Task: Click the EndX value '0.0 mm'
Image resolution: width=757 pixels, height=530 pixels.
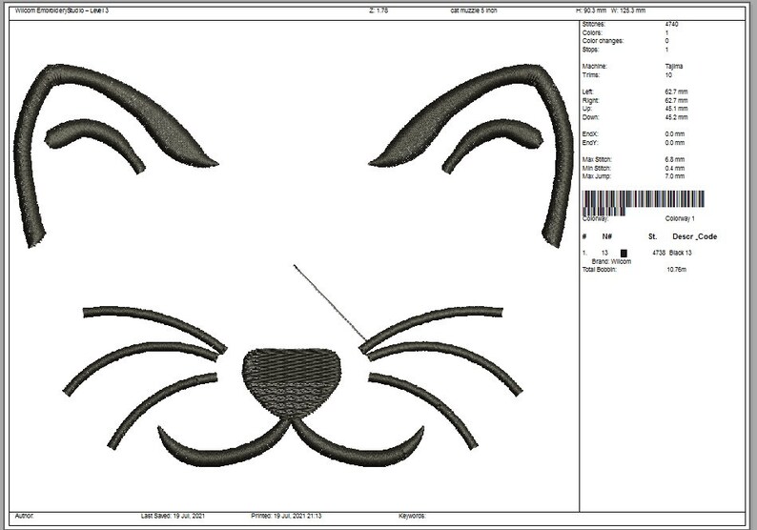Action: point(675,133)
